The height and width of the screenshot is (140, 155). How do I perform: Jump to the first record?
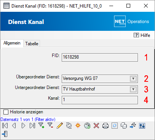(5, 126)
